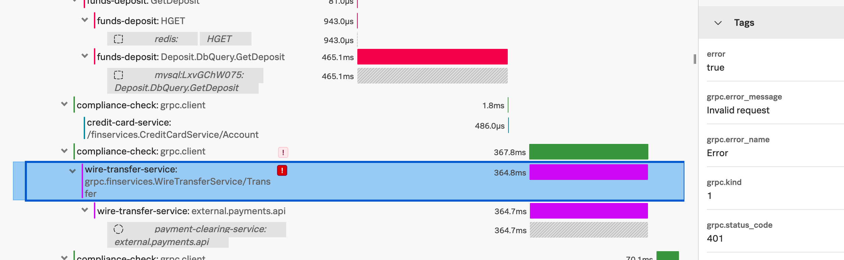844x260 pixels.
Task: Click the dashed circle icon beside payment-clearing-service
Action: coord(118,229)
